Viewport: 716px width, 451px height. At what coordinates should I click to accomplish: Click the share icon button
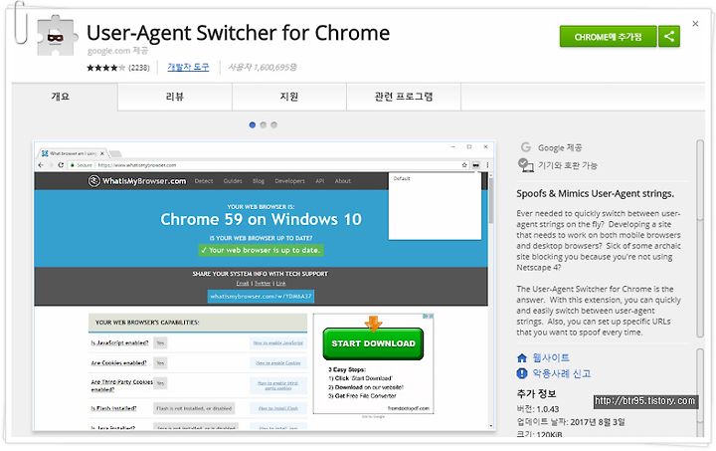click(669, 37)
